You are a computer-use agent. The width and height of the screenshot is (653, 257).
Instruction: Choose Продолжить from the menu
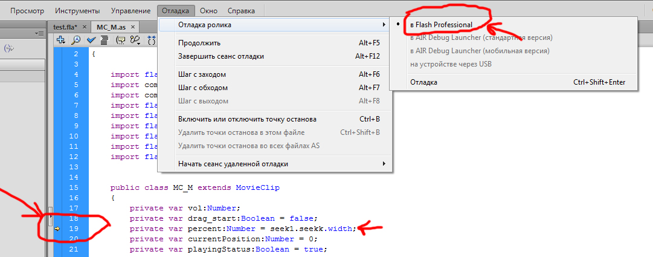(x=274, y=43)
